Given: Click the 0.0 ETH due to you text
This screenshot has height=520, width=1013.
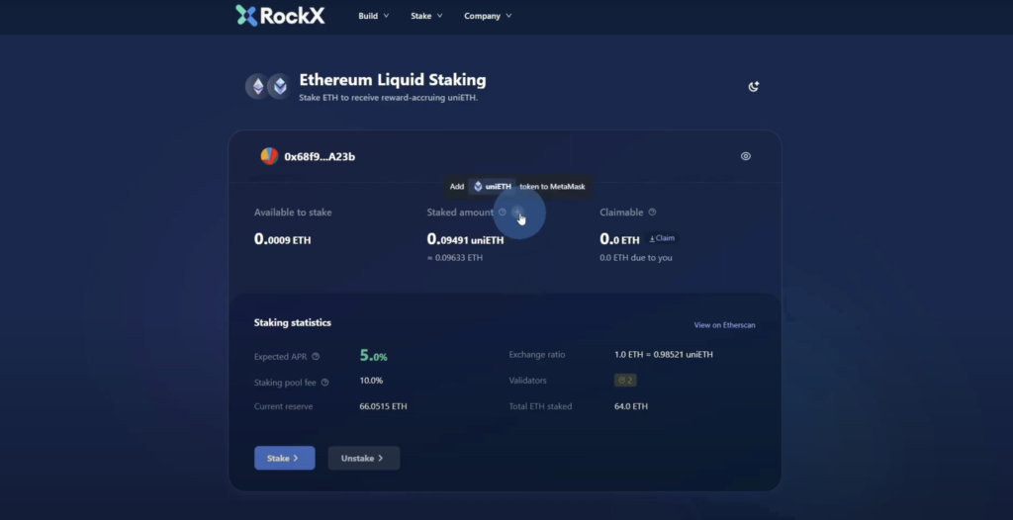Looking at the screenshot, I should pyautogui.click(x=636, y=258).
